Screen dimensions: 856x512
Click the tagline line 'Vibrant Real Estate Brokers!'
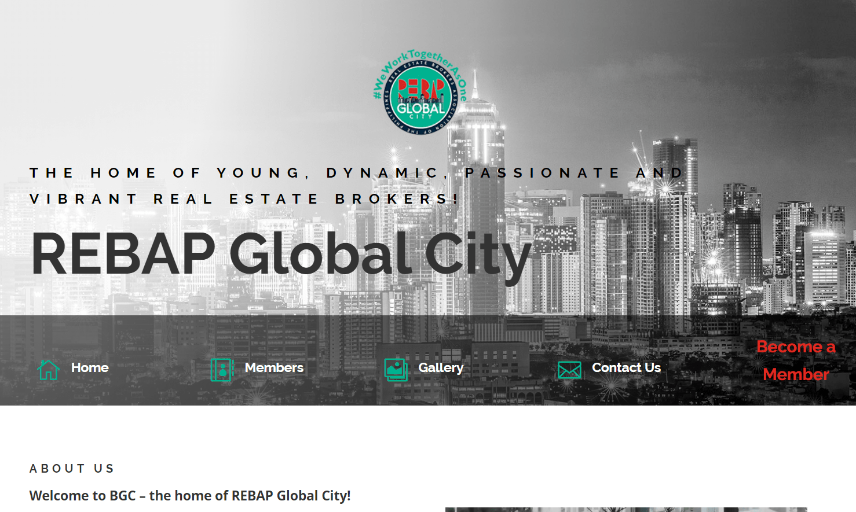pyautogui.click(x=244, y=199)
